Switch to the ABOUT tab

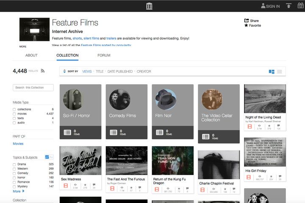point(31,55)
